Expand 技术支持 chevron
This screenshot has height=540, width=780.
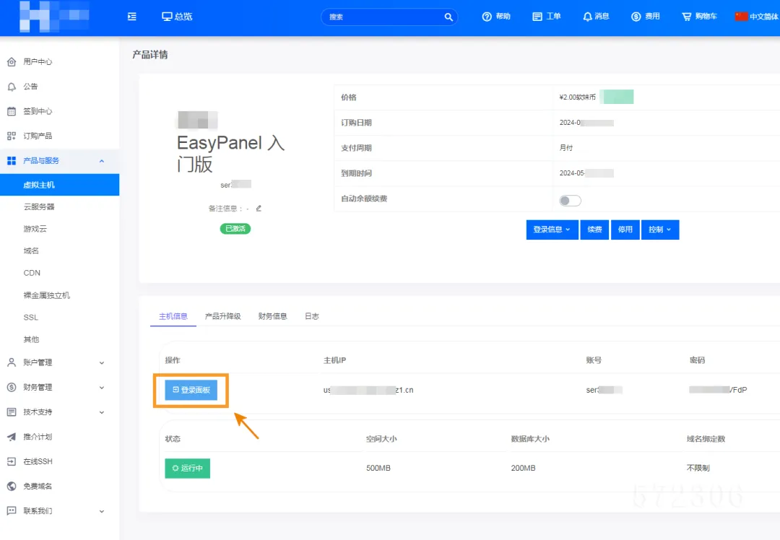point(102,413)
